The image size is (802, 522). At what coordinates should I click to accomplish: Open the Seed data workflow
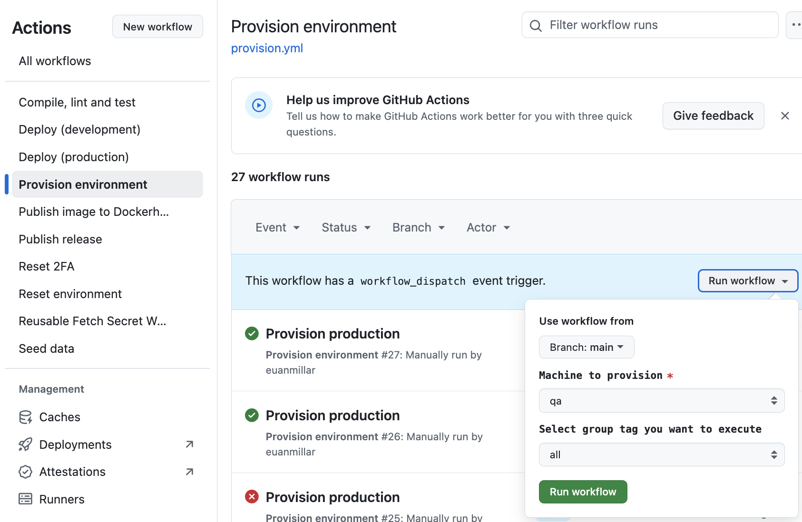click(x=47, y=348)
